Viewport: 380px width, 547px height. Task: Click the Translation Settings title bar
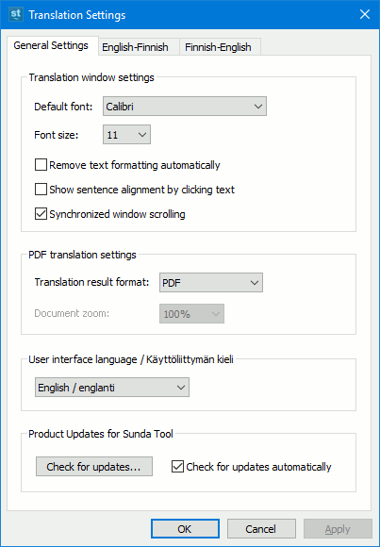(x=189, y=15)
